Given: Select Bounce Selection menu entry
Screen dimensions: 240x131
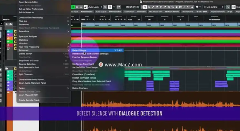Looking at the screenshot, I should tap(27, 64).
